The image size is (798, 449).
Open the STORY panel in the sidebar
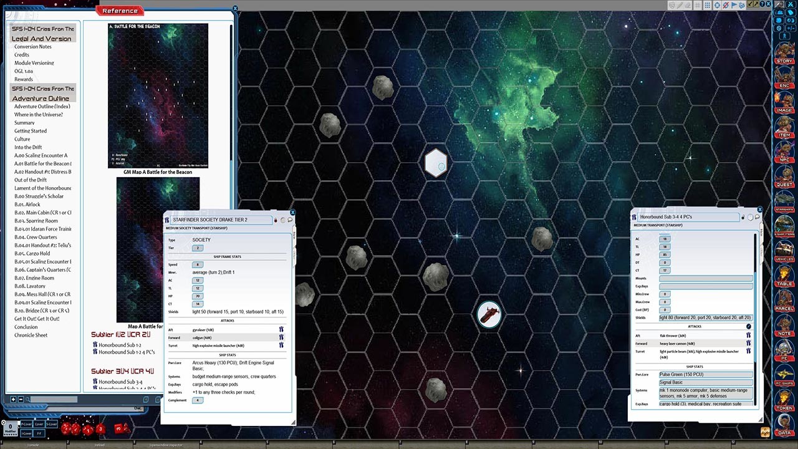pos(784,60)
